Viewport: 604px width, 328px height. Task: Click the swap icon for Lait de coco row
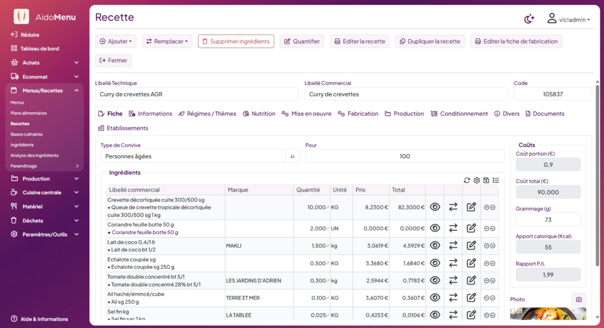(453, 245)
